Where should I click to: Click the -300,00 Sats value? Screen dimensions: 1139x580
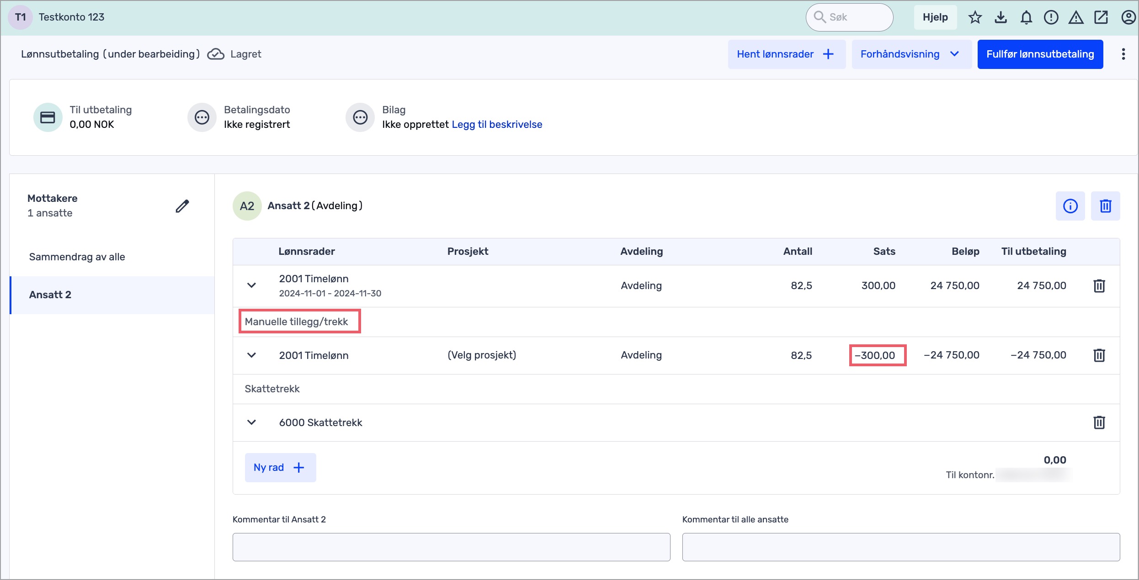[875, 355]
